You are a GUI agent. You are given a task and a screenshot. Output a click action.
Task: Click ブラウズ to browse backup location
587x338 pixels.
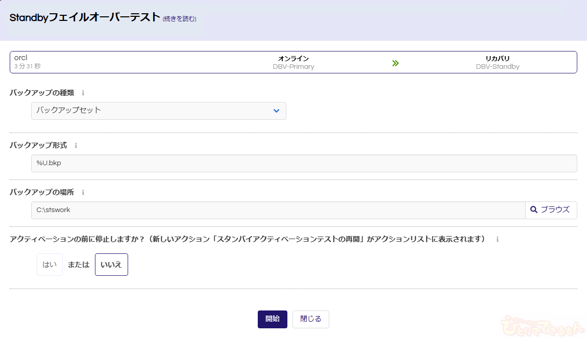551,210
